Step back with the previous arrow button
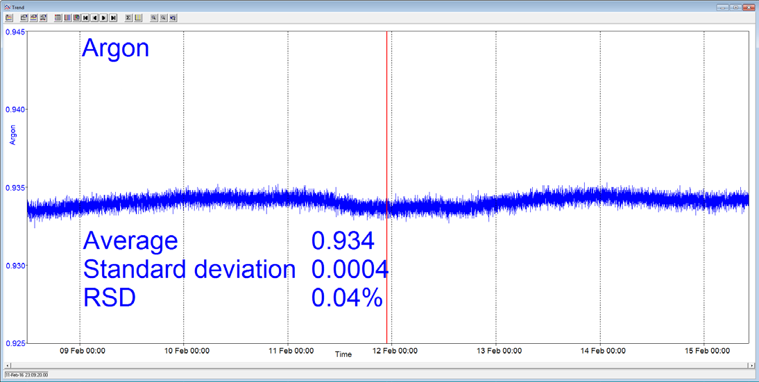Viewport: 759px width, 382px height. pyautogui.click(x=95, y=18)
